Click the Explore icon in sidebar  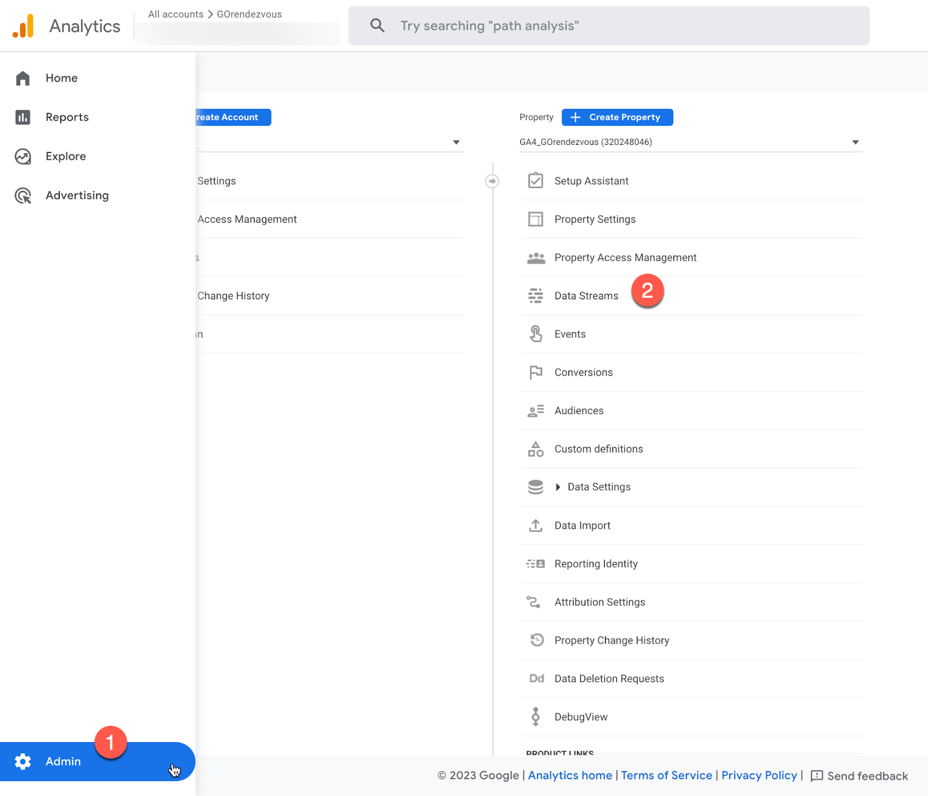23,157
